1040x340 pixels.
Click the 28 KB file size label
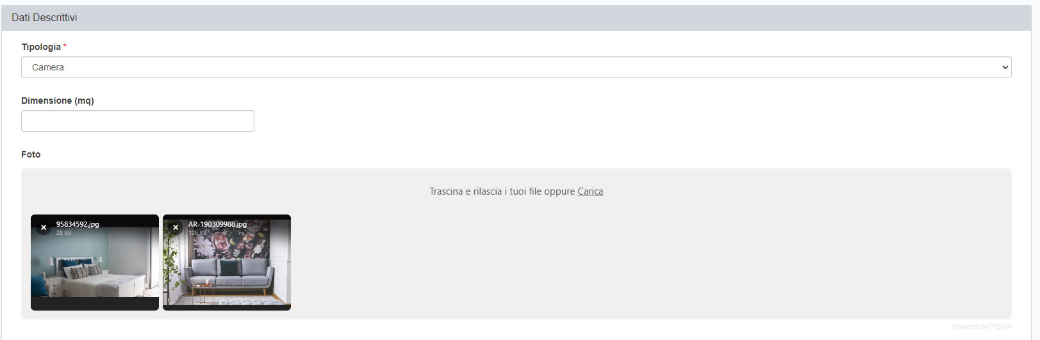click(x=63, y=233)
